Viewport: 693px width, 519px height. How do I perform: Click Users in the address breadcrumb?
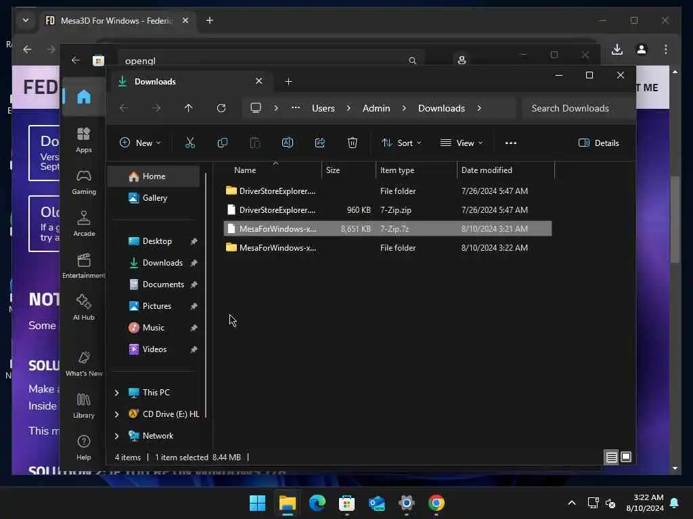pyautogui.click(x=323, y=108)
